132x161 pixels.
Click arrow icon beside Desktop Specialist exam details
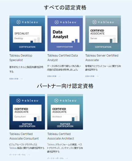(x=21, y=79)
